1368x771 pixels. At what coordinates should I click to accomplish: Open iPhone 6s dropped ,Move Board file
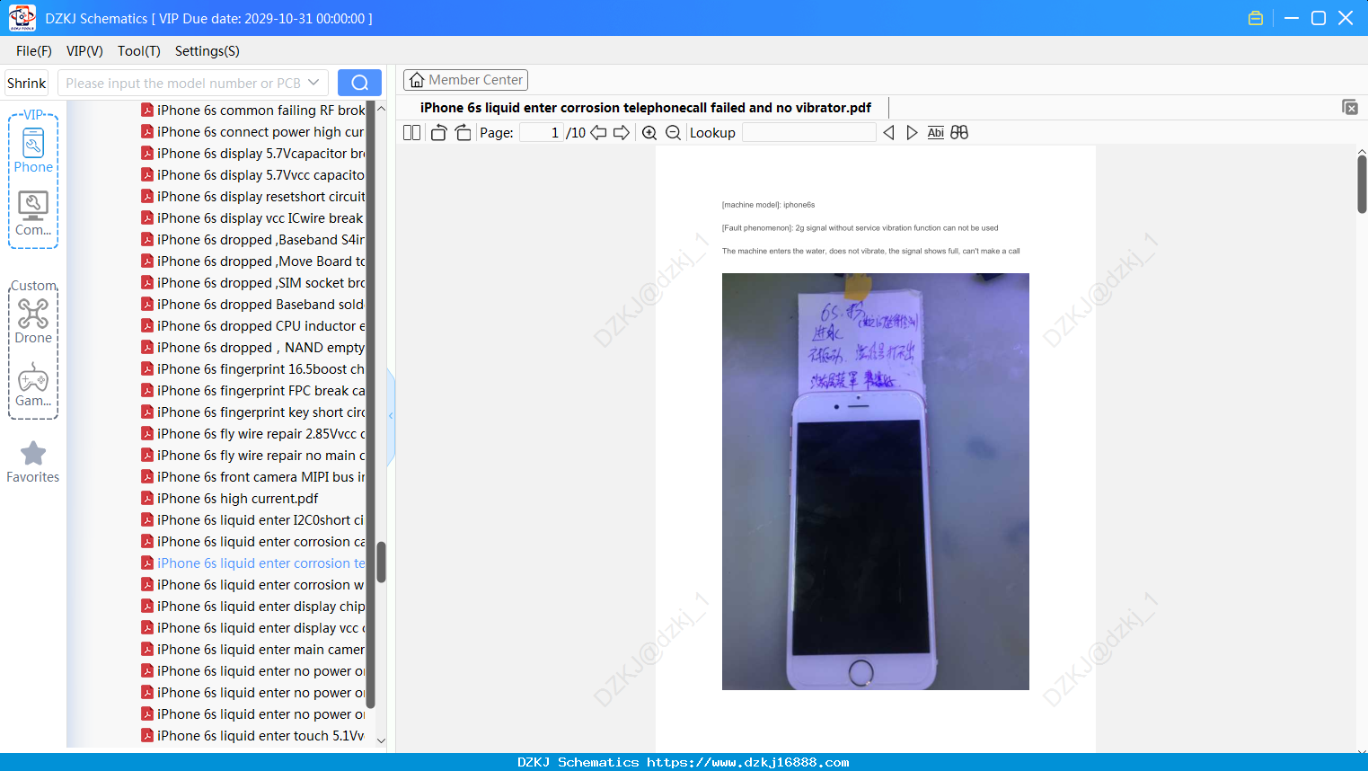(253, 261)
